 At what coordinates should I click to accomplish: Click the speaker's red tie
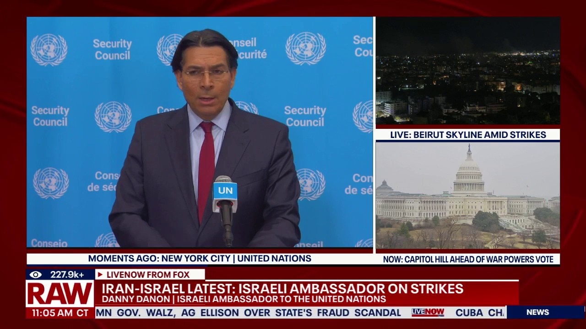click(206, 169)
